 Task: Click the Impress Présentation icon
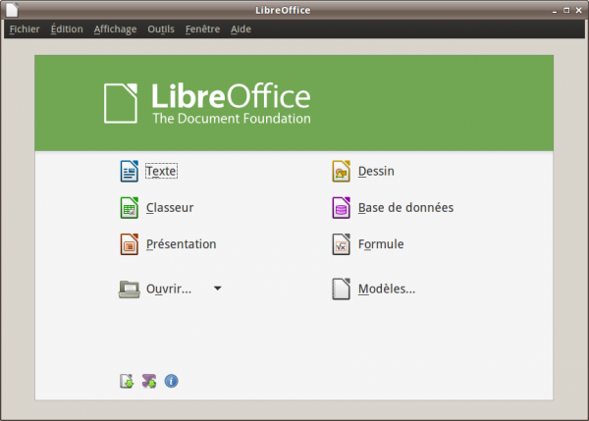click(130, 244)
